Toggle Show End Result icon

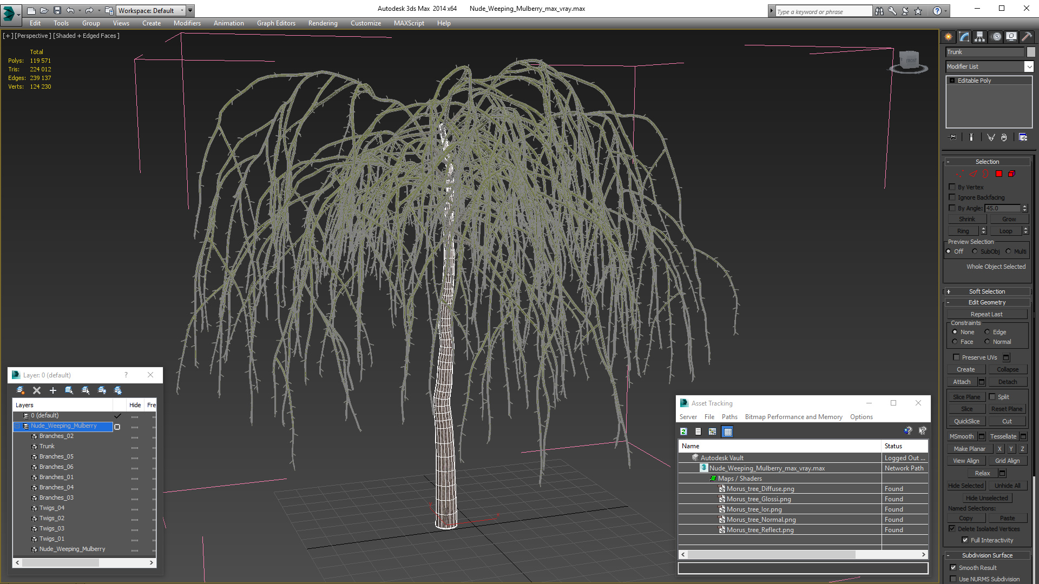[971, 137]
